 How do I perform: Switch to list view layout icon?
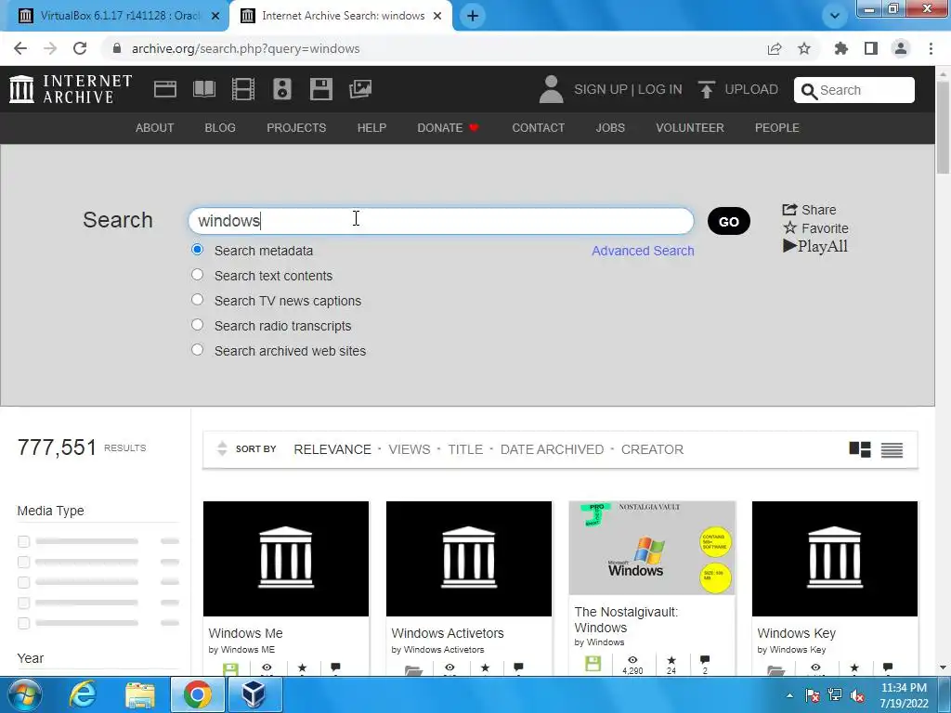892,449
